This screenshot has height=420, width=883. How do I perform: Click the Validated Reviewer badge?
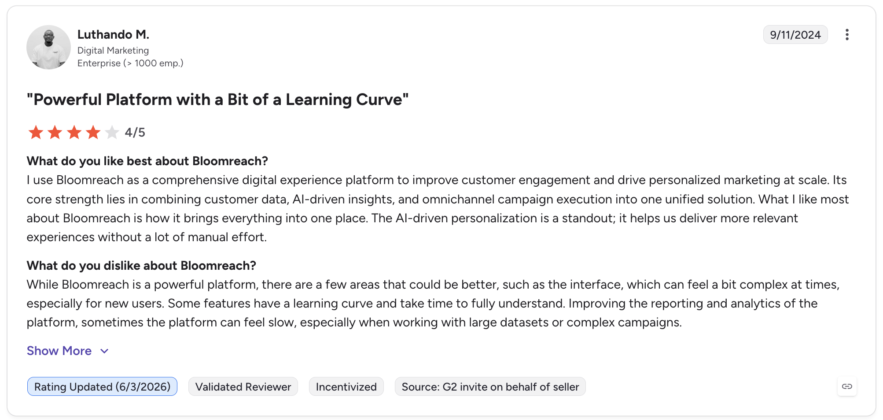pos(243,387)
